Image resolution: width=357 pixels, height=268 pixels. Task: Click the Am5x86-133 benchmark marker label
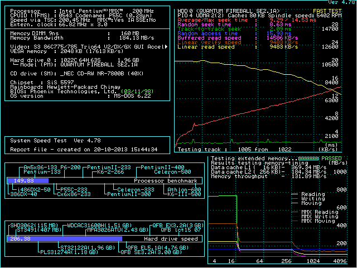tap(40, 167)
